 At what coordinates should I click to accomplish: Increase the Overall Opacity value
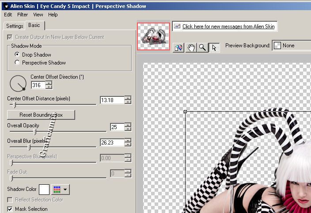coord(128,125)
